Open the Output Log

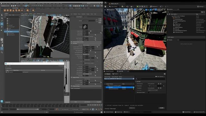tap(118, 112)
